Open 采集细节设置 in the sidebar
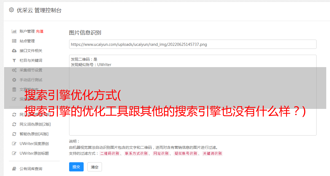Image resolution: width=330 pixels, height=176 pixels. (31, 70)
